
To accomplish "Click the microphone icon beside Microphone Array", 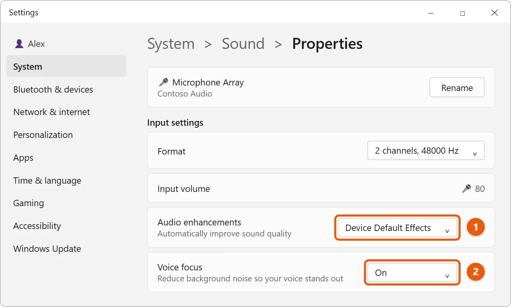I will tap(163, 82).
